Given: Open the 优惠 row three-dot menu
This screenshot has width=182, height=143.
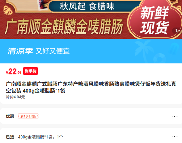Looking at the screenshot, I should pos(175,116).
